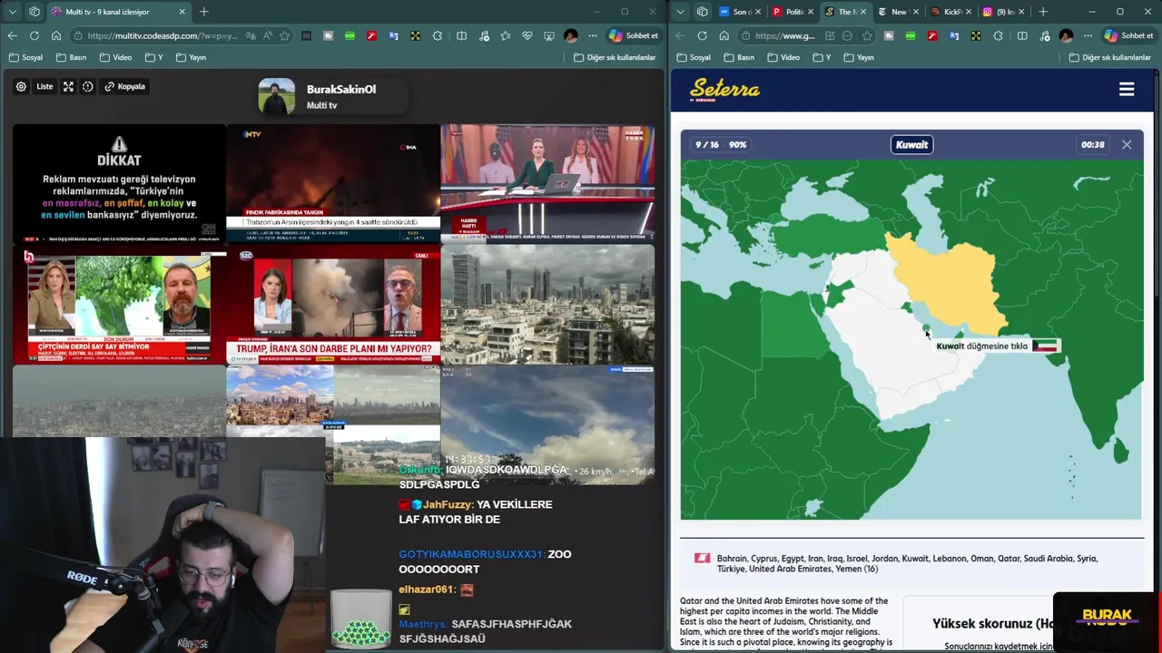Viewport: 1162px width, 653px height.
Task: Click the browser essentials heart icon
Action: (x=527, y=35)
